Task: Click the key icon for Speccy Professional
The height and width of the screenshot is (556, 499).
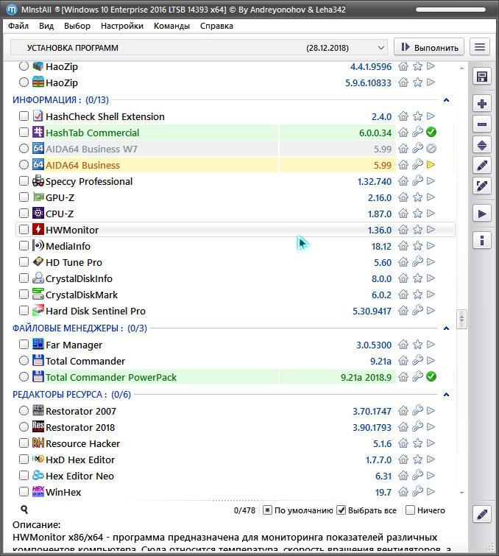Action: (417, 181)
